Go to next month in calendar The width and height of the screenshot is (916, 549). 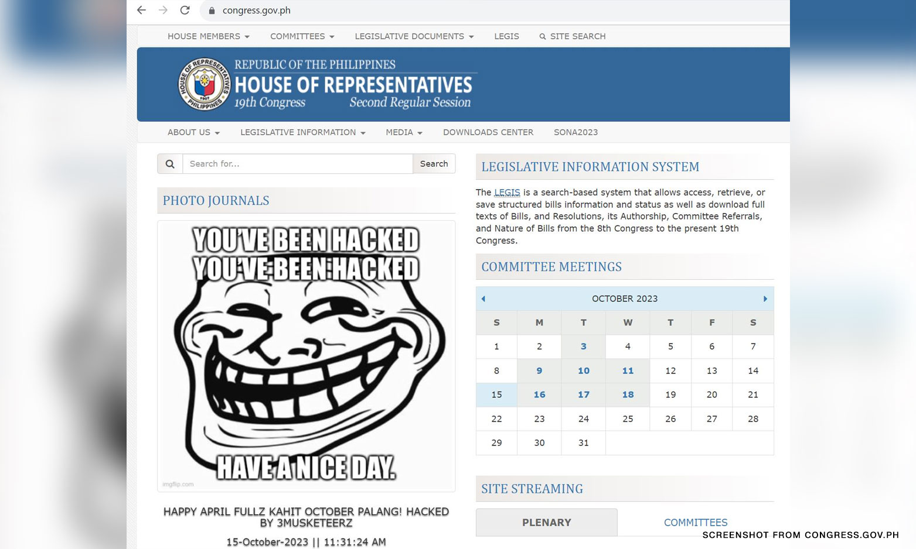tap(765, 298)
